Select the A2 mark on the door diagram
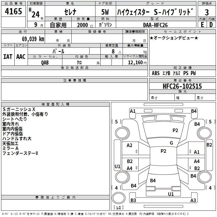This screenshot has height=217, width=217. click(x=129, y=145)
